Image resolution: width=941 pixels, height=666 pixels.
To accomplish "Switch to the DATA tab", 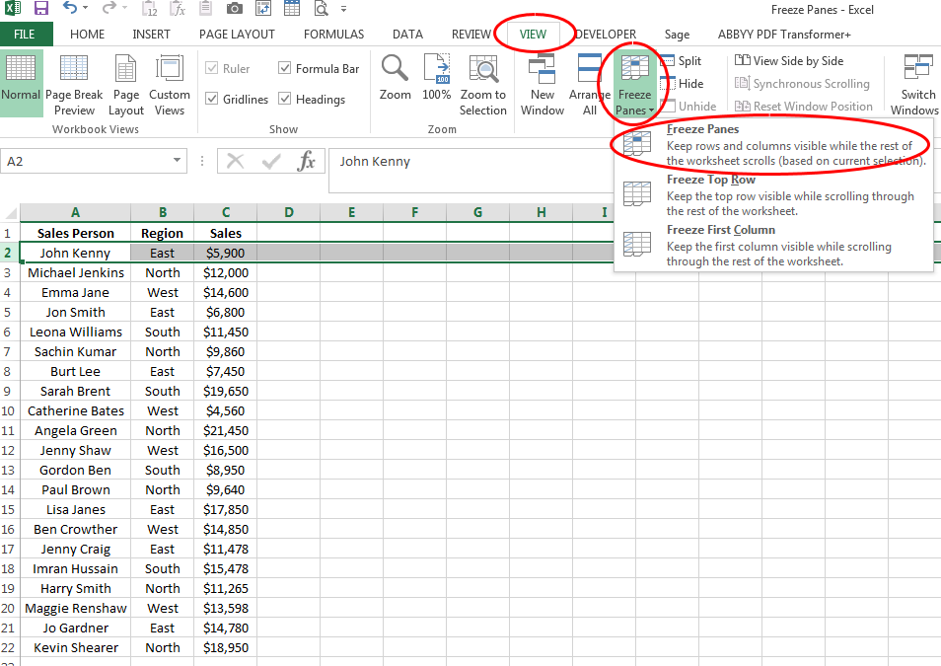I will pyautogui.click(x=408, y=35).
